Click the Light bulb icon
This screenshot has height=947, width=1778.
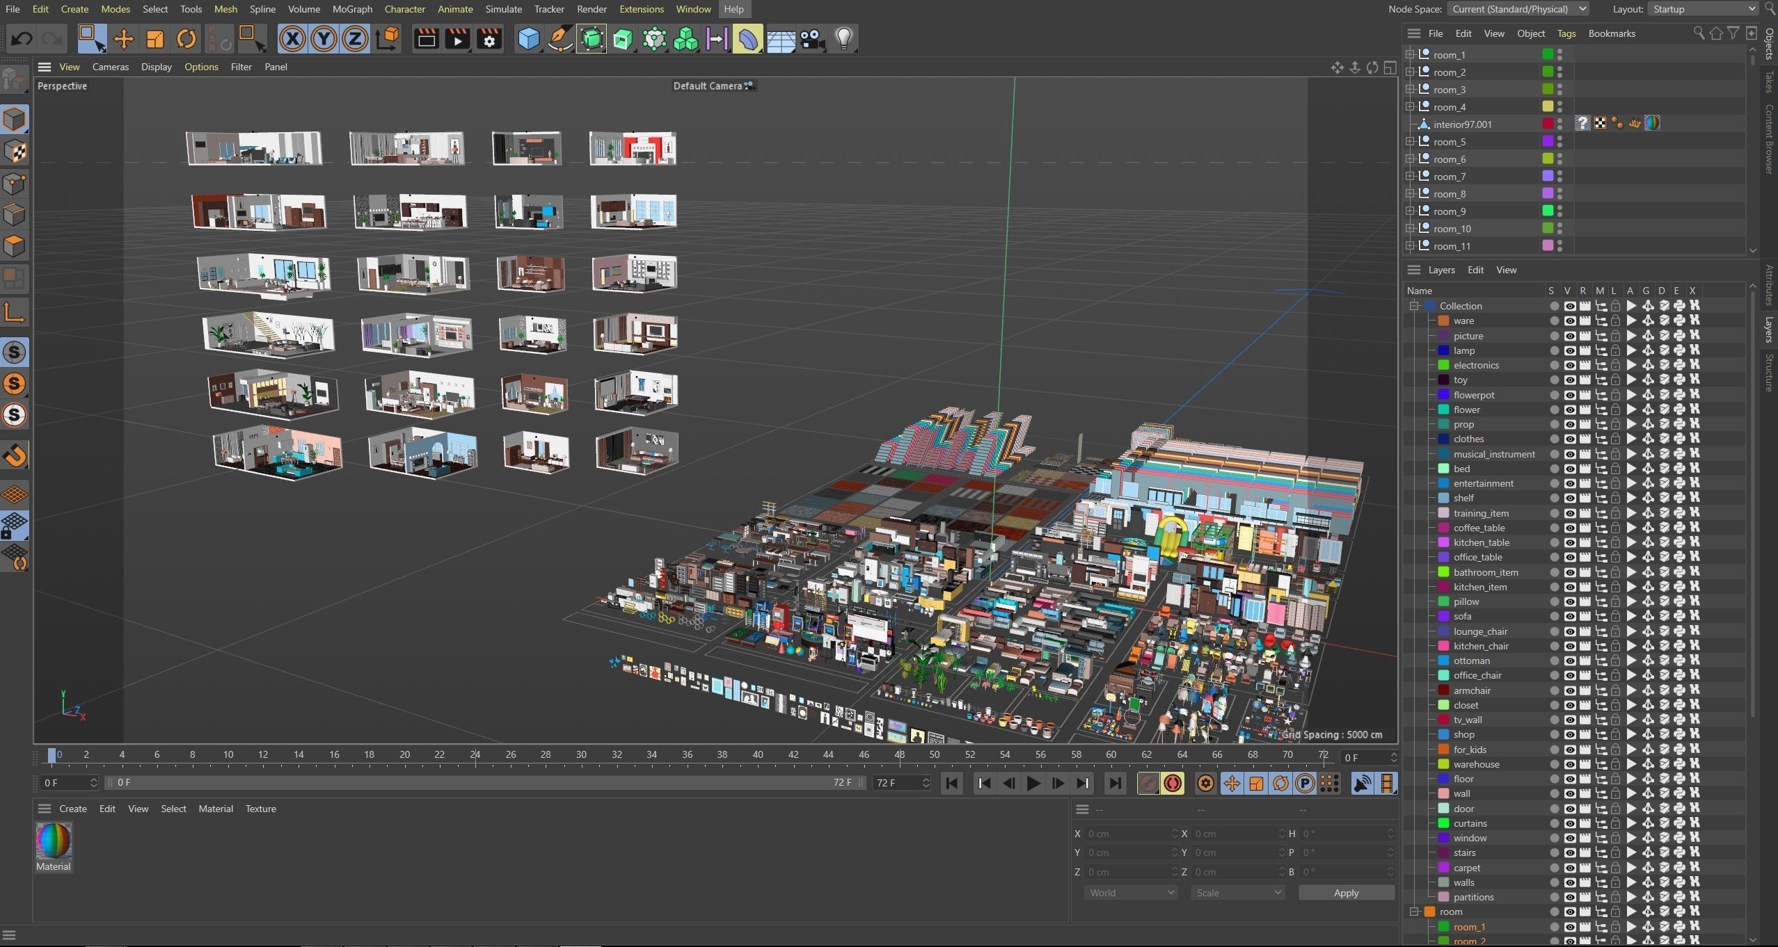[x=843, y=39]
